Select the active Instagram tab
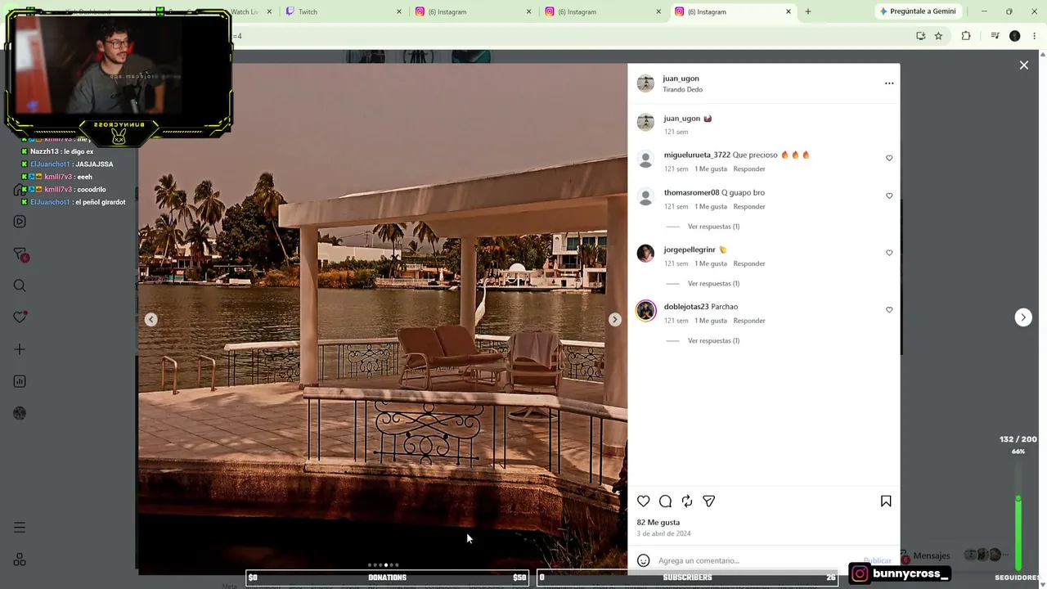This screenshot has height=589, width=1047. coord(732,11)
